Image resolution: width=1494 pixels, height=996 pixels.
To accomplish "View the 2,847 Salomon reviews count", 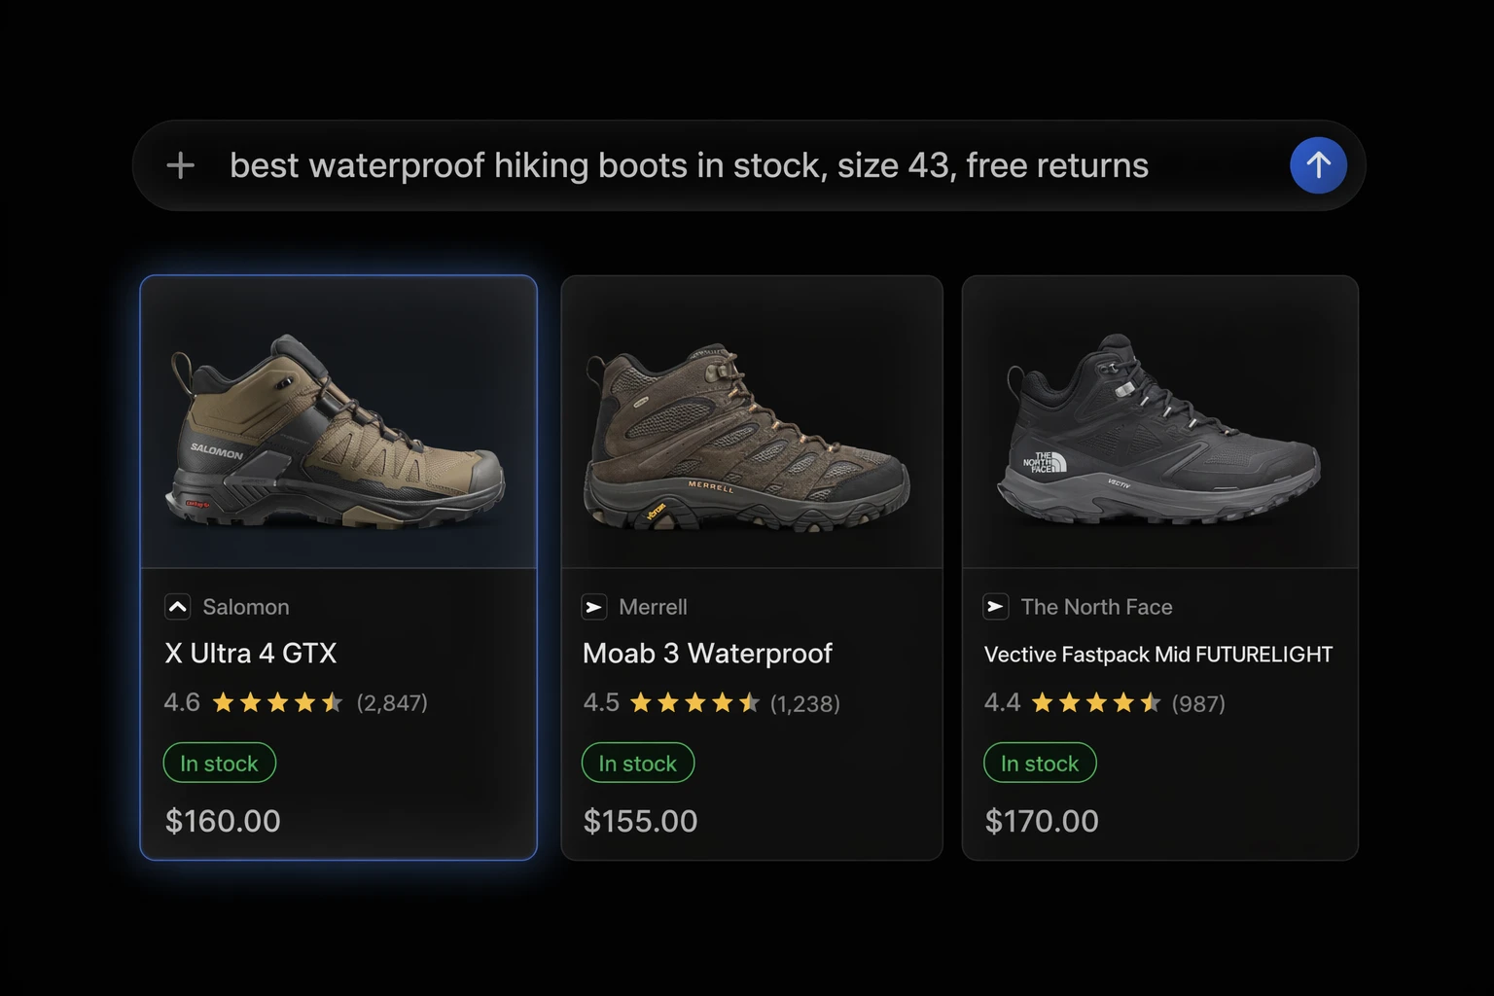I will pyautogui.click(x=392, y=703).
